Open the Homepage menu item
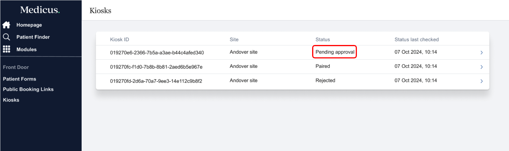The width and height of the screenshot is (509, 151). click(x=29, y=25)
